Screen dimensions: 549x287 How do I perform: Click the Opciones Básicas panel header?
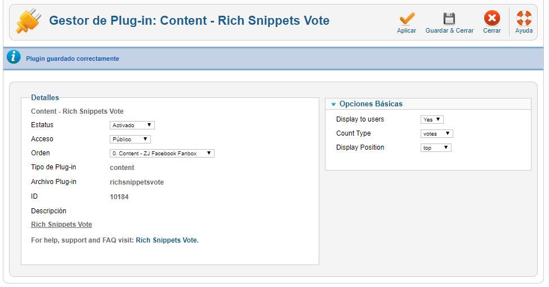(428, 104)
